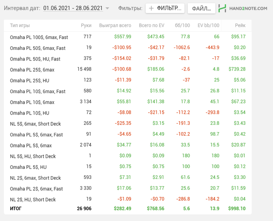Click total winnings $282.49

[x=122, y=209]
